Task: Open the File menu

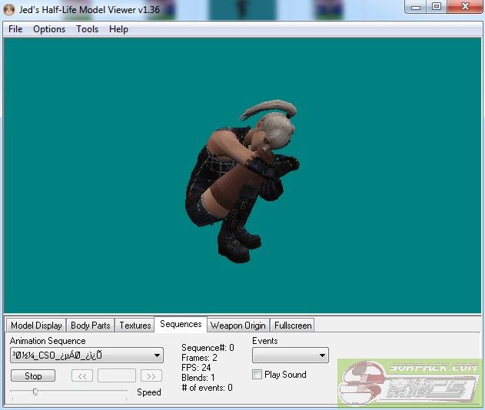Action: point(15,29)
